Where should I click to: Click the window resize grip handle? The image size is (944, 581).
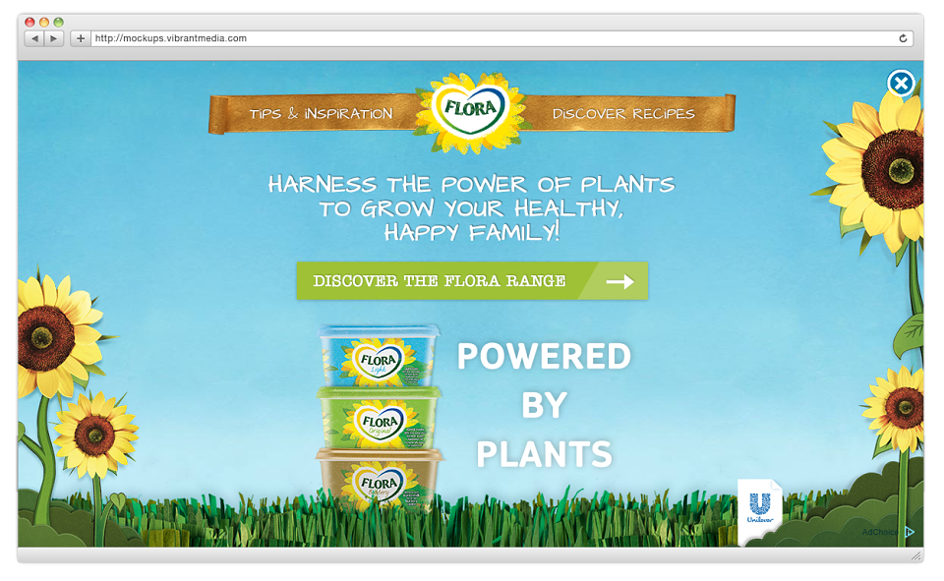pos(916,556)
